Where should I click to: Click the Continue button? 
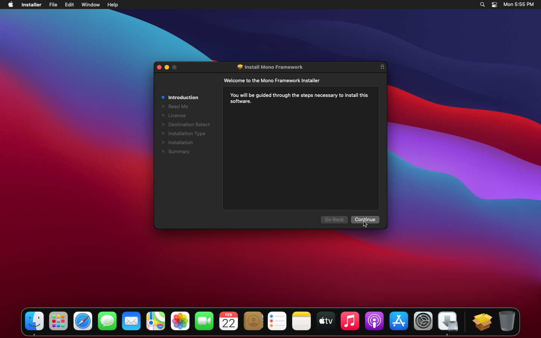point(365,220)
